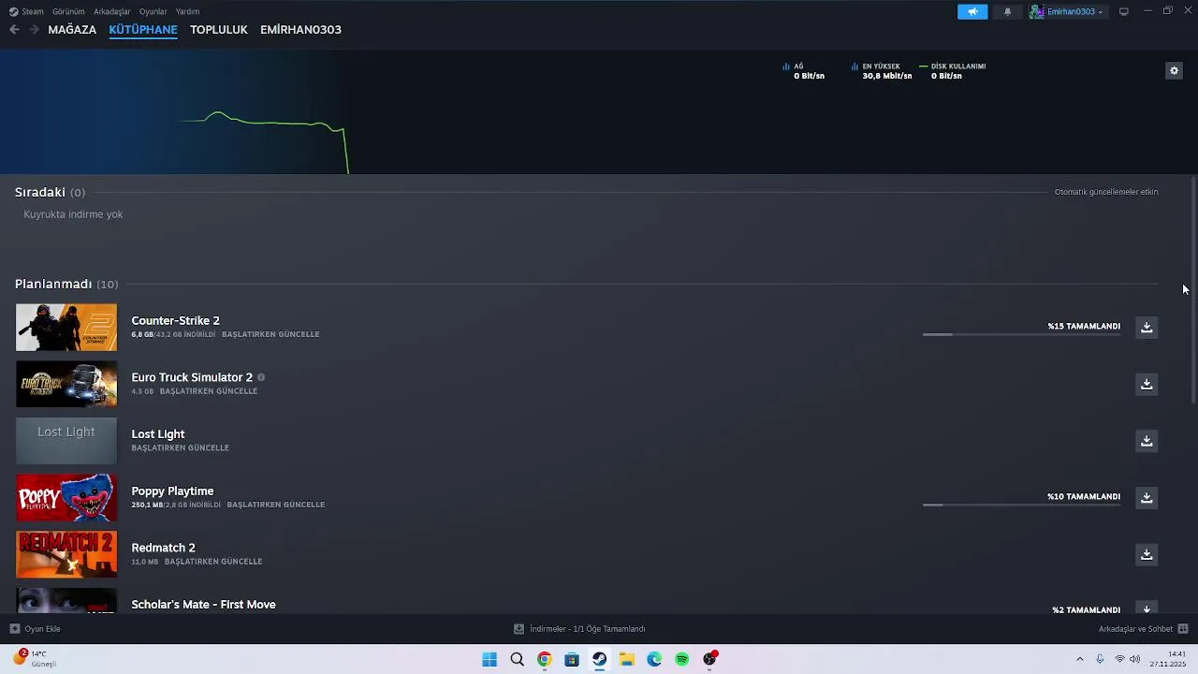
Task: Open Microsoft Store from the taskbar
Action: (572, 659)
